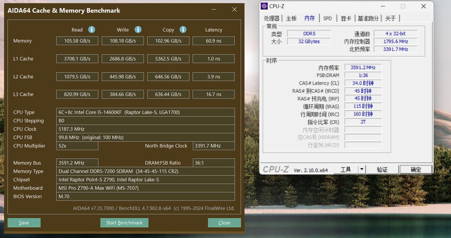Image resolution: width=451 pixels, height=238 pixels.
Task: Click CPU Clock value 5187.3 MHz
Action: point(146,129)
